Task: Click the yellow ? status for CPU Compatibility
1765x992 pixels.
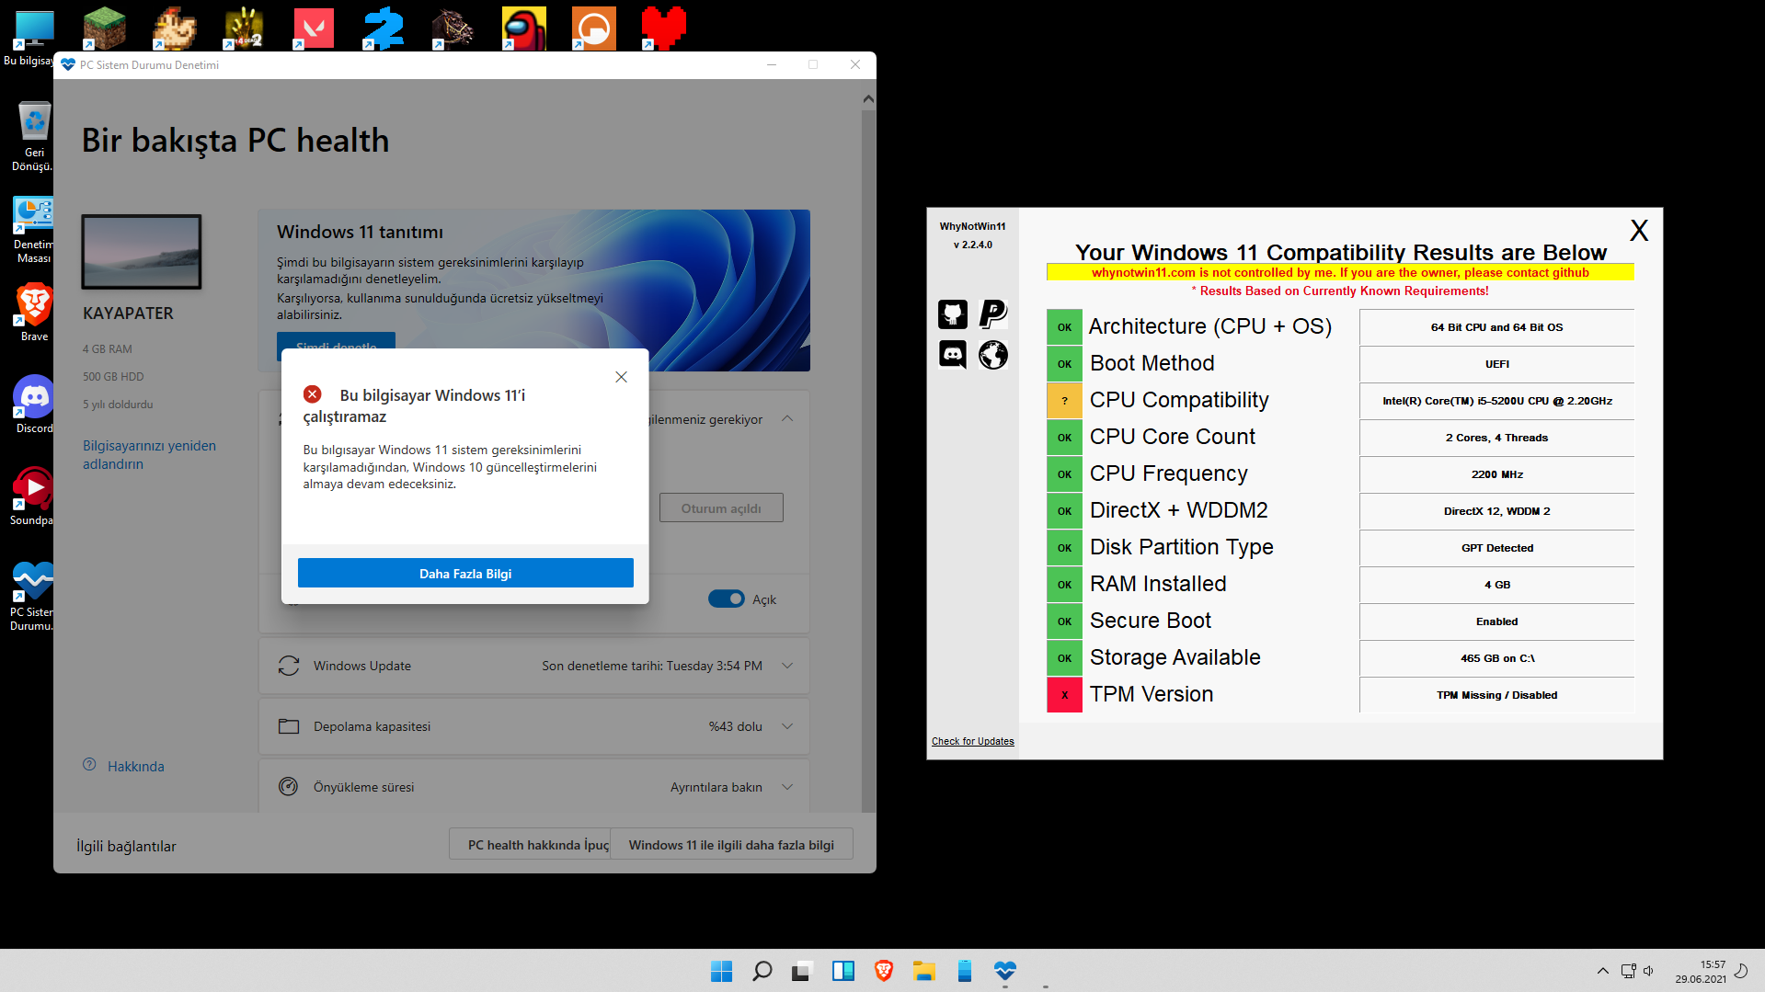Action: (x=1064, y=401)
